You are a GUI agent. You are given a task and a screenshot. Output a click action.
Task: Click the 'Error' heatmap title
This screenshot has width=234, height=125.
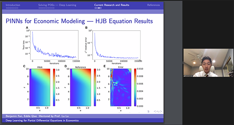121,67
